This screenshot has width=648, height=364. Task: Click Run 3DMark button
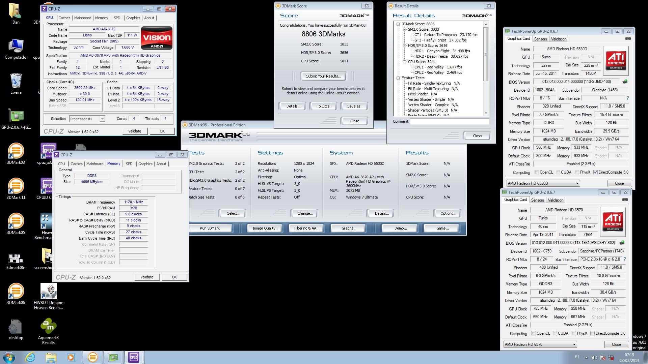pyautogui.click(x=210, y=228)
